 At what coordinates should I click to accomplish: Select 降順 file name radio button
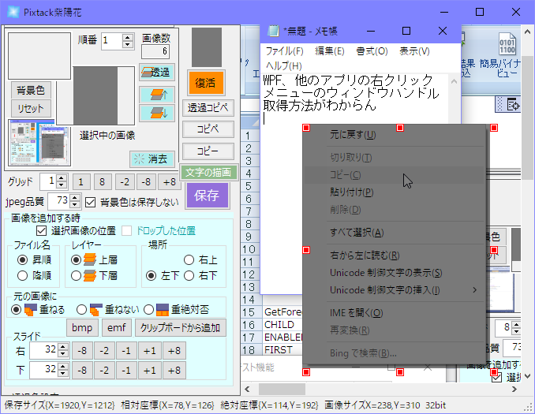click(x=23, y=275)
